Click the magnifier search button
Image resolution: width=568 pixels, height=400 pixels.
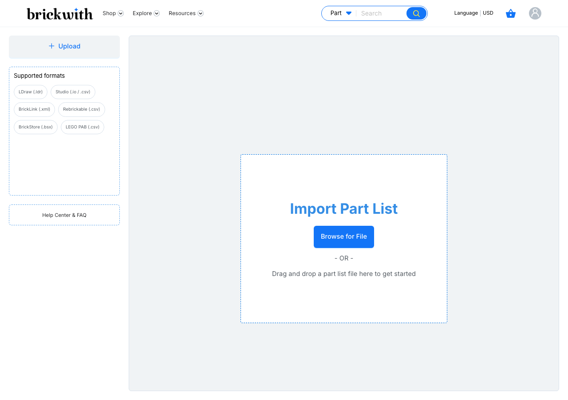416,13
